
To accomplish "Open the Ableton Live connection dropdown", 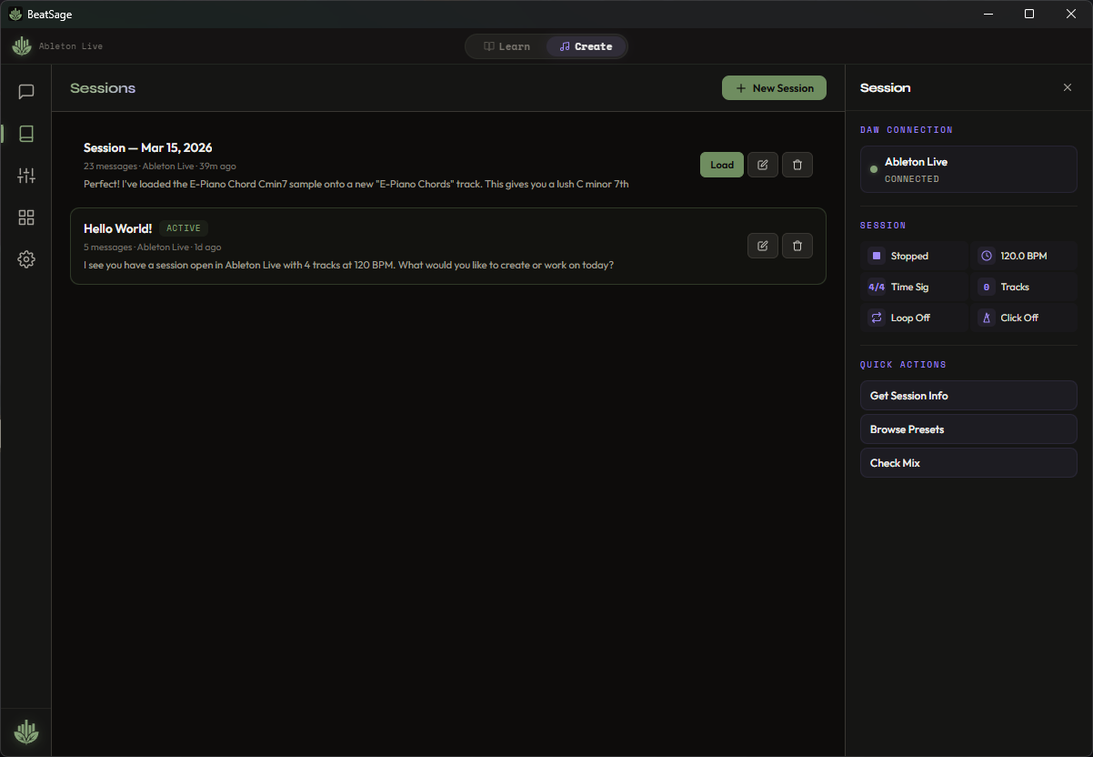I will (968, 169).
